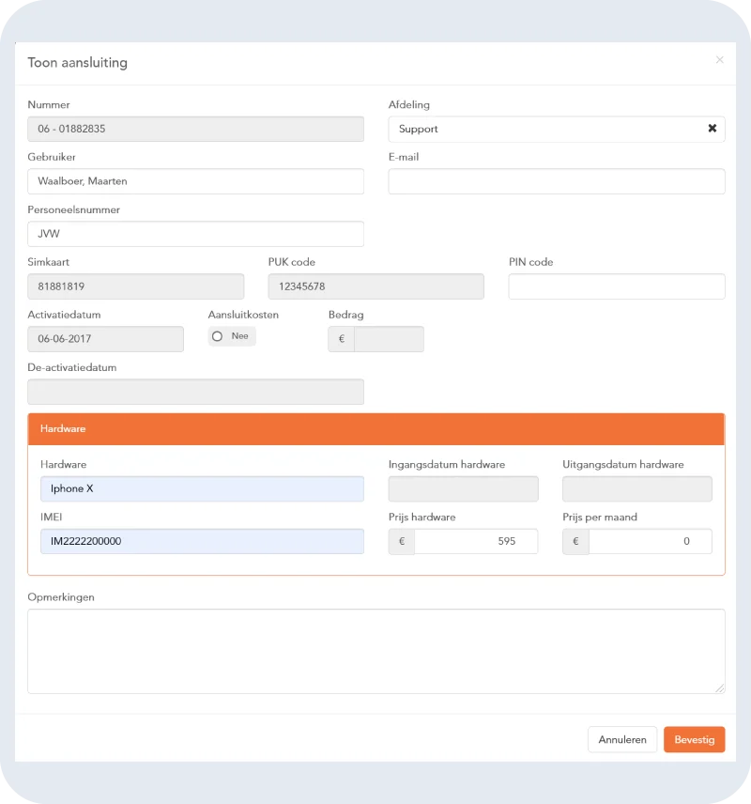Click the euro symbol of Bedrag
Viewport: 751px width, 804px height.
342,339
